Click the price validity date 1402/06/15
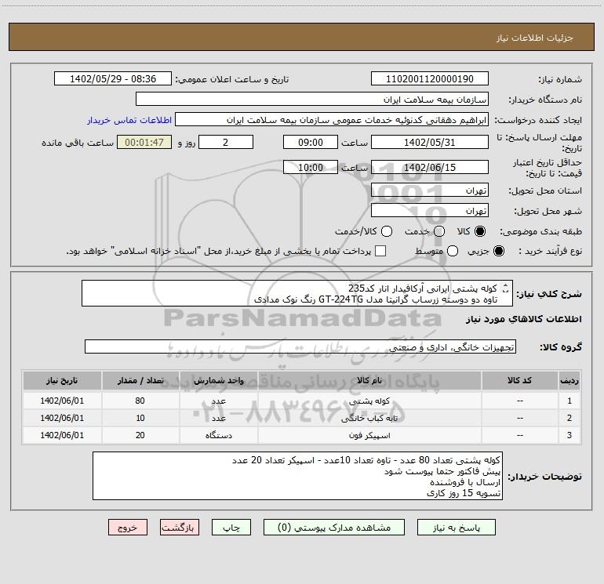The image size is (604, 584). tap(430, 167)
